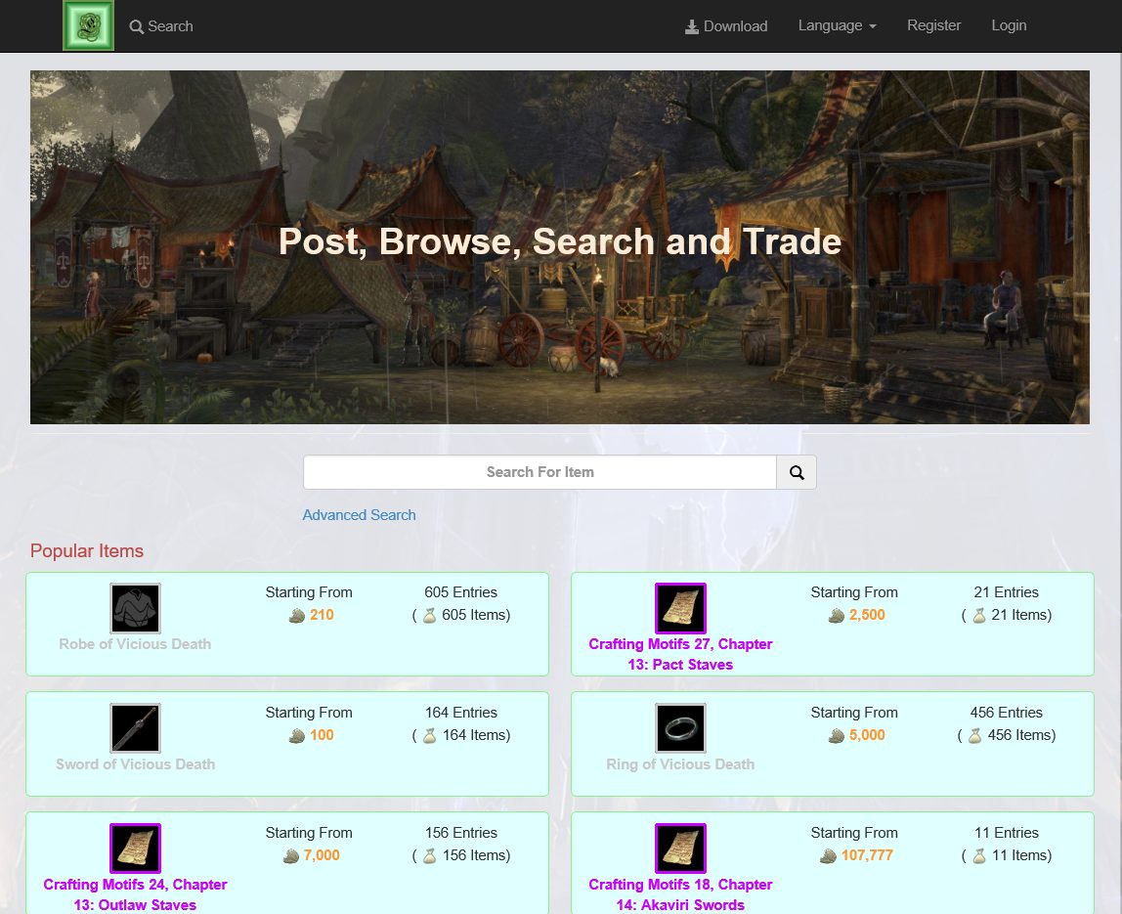Click the download arrow icon in navbar

691,26
